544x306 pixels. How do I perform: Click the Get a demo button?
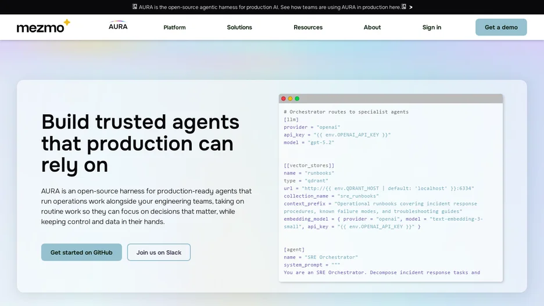click(501, 27)
